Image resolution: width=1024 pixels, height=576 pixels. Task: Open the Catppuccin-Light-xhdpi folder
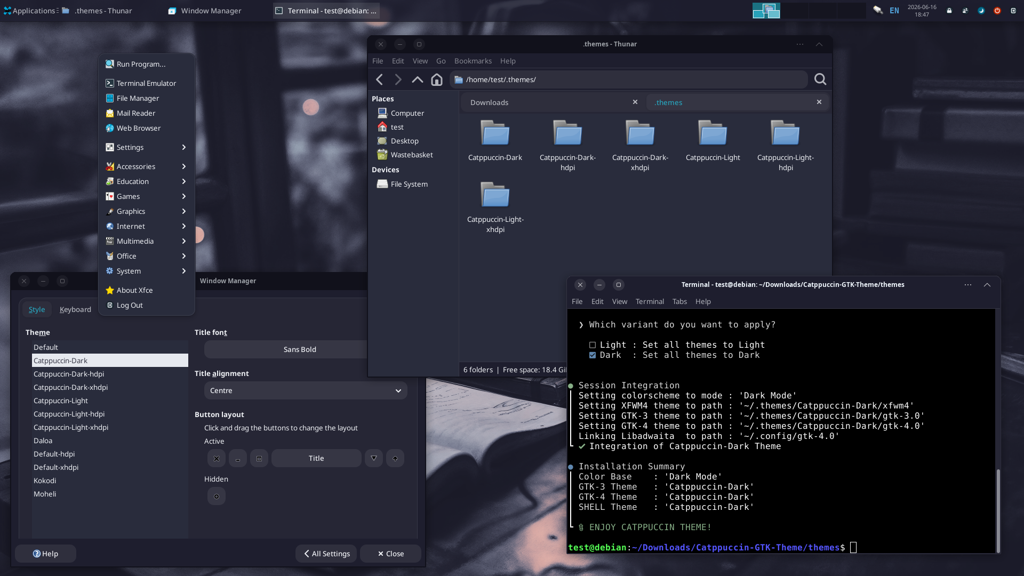tap(495, 207)
